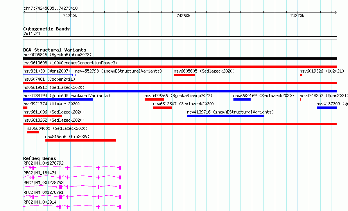Click RFC2 NM_001278792 gene model
348x211 pixels.
(x=72, y=168)
